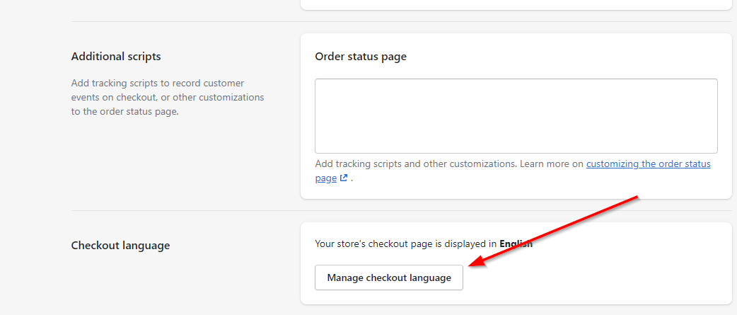Click the "to the order status page." description line
This screenshot has height=315, width=737.
[x=125, y=113]
